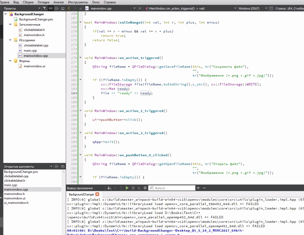Select clickablelabel.h in project tree

tap(34, 30)
